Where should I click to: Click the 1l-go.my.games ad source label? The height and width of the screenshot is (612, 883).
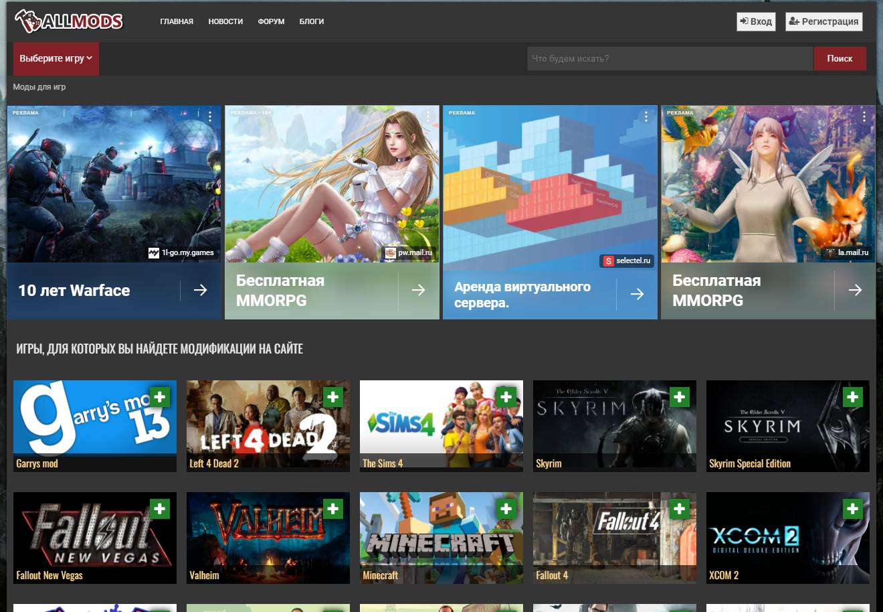coord(181,252)
